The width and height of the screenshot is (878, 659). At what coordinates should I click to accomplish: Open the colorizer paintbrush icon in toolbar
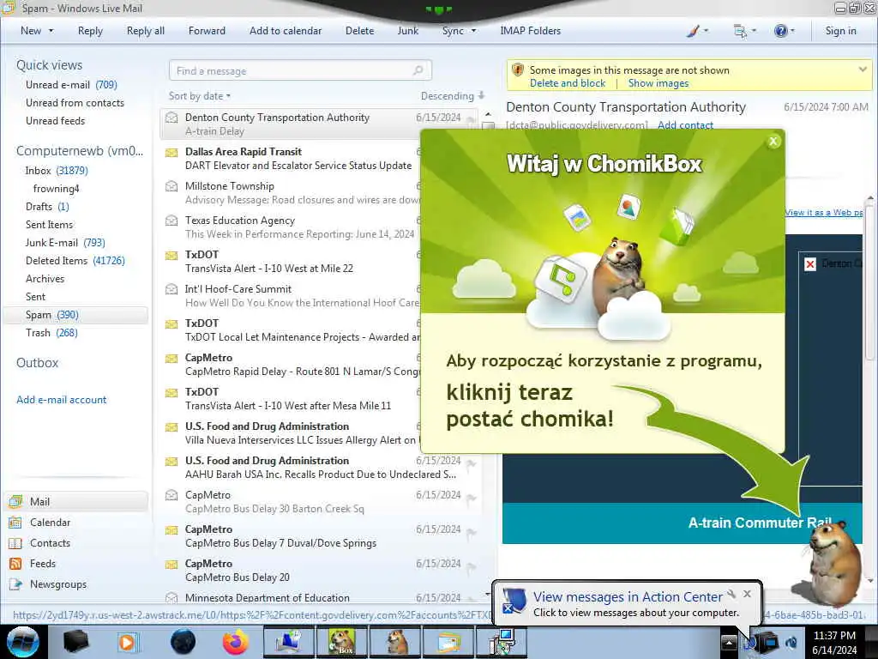point(693,31)
